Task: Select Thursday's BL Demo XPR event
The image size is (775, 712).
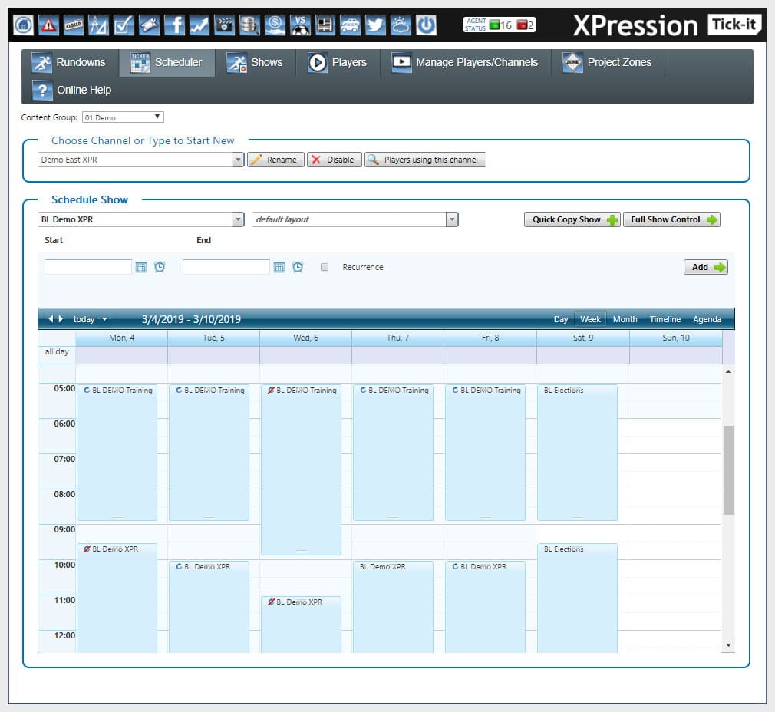Action: pyautogui.click(x=394, y=607)
